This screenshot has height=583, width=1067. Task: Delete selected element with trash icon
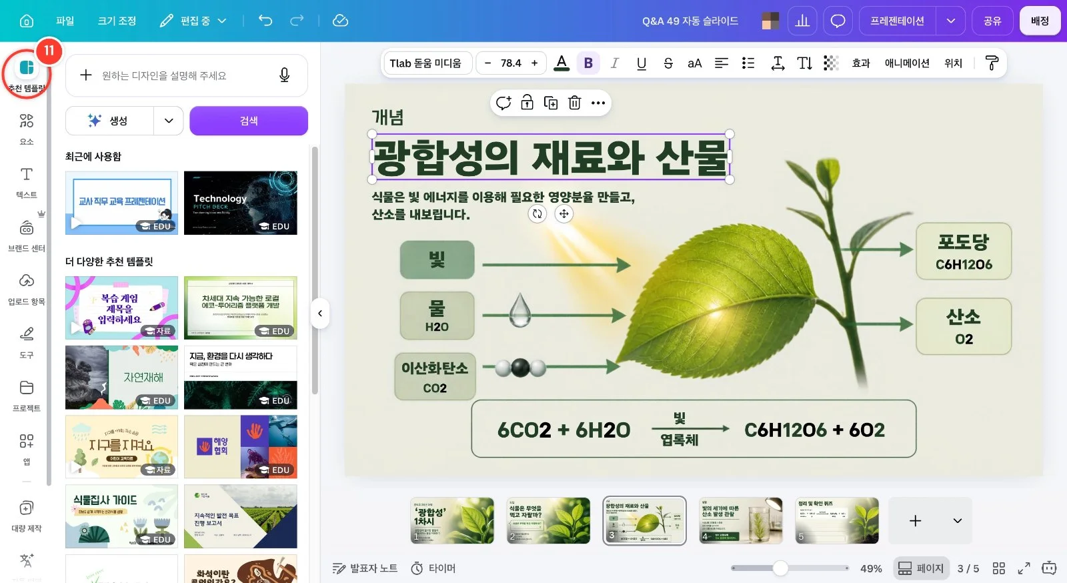(x=574, y=103)
